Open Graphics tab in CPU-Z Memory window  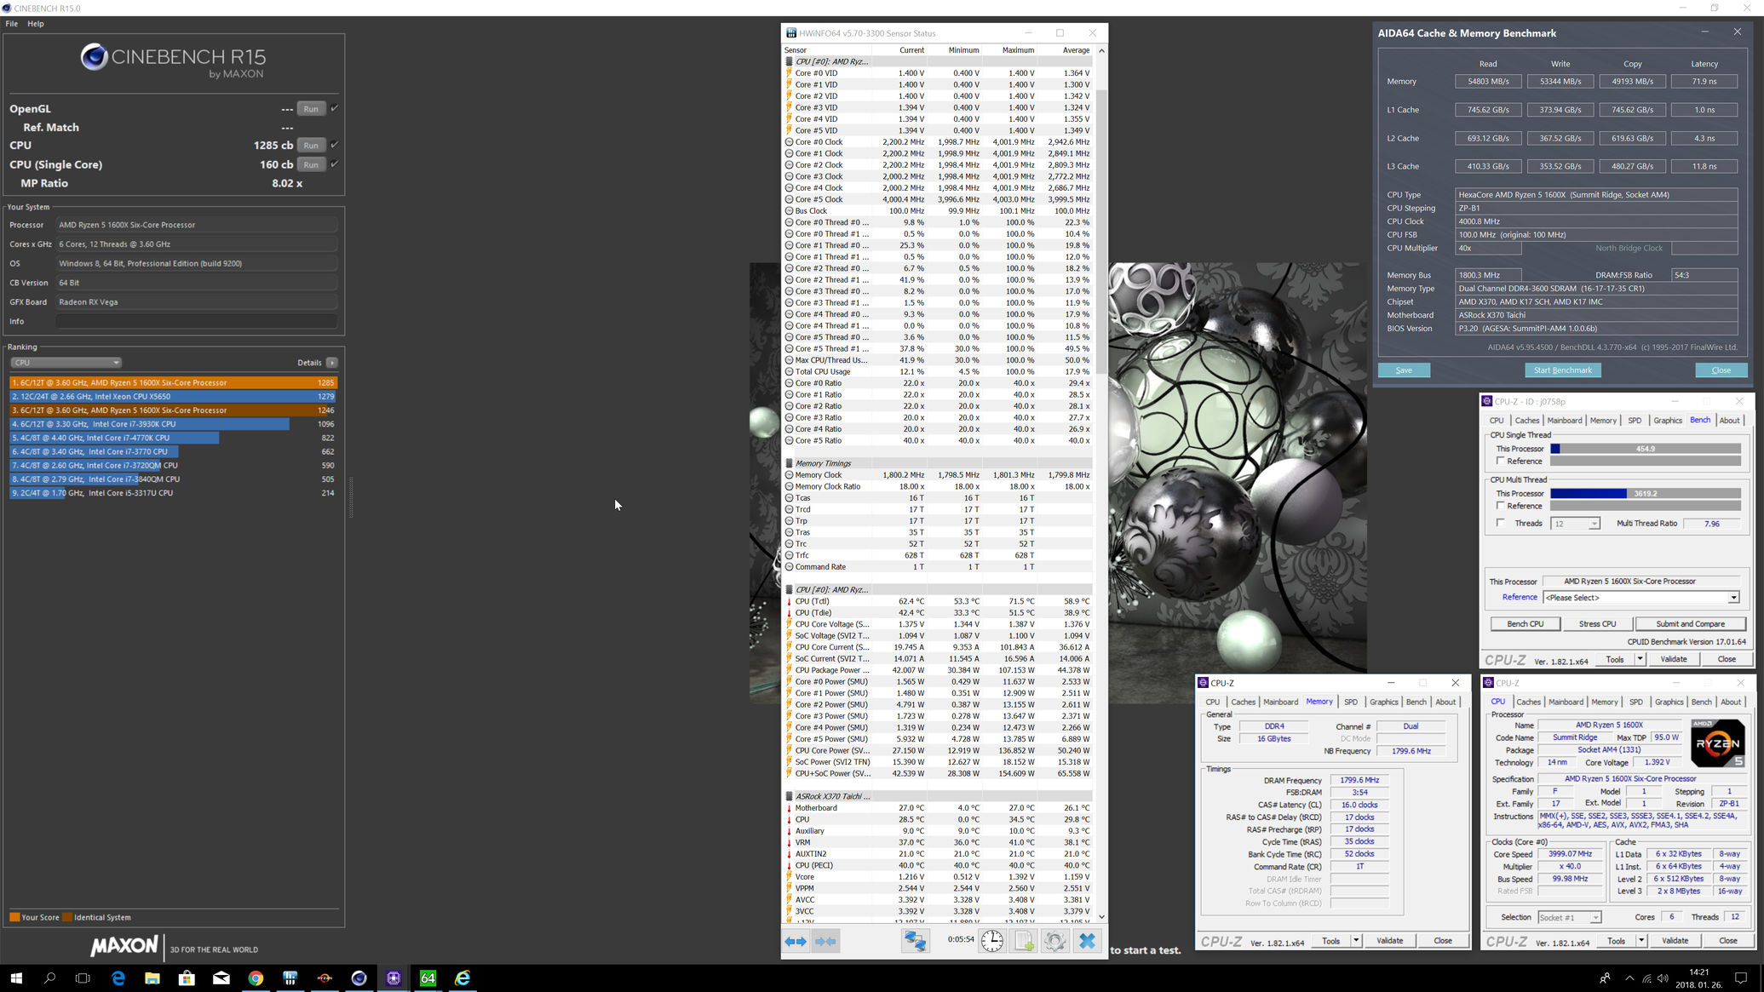pyautogui.click(x=1384, y=702)
